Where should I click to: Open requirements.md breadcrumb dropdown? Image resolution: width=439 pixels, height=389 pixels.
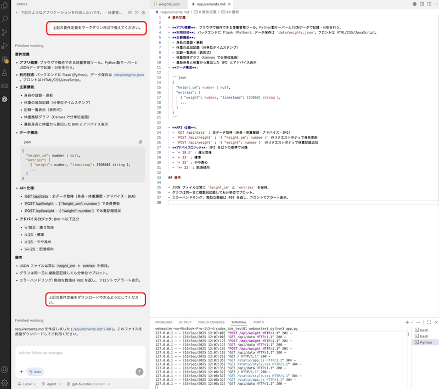(172, 12)
